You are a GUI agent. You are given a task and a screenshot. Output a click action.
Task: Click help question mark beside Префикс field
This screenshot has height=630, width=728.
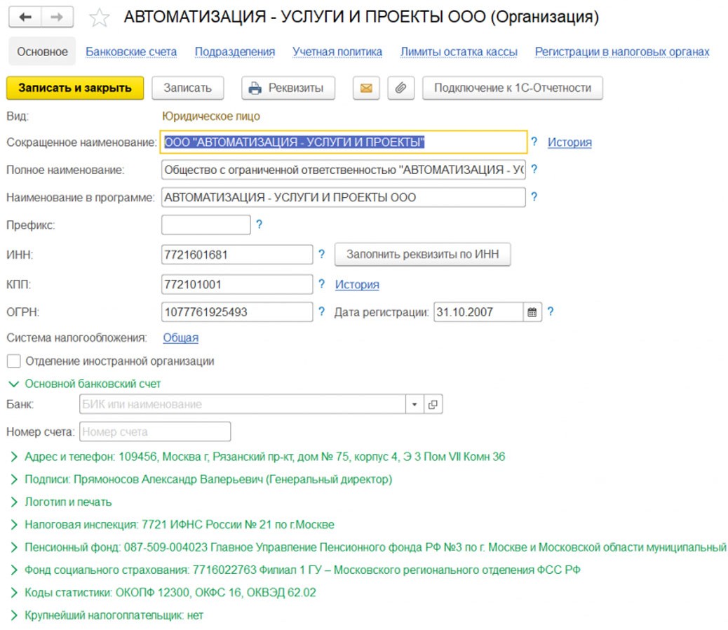tap(259, 224)
